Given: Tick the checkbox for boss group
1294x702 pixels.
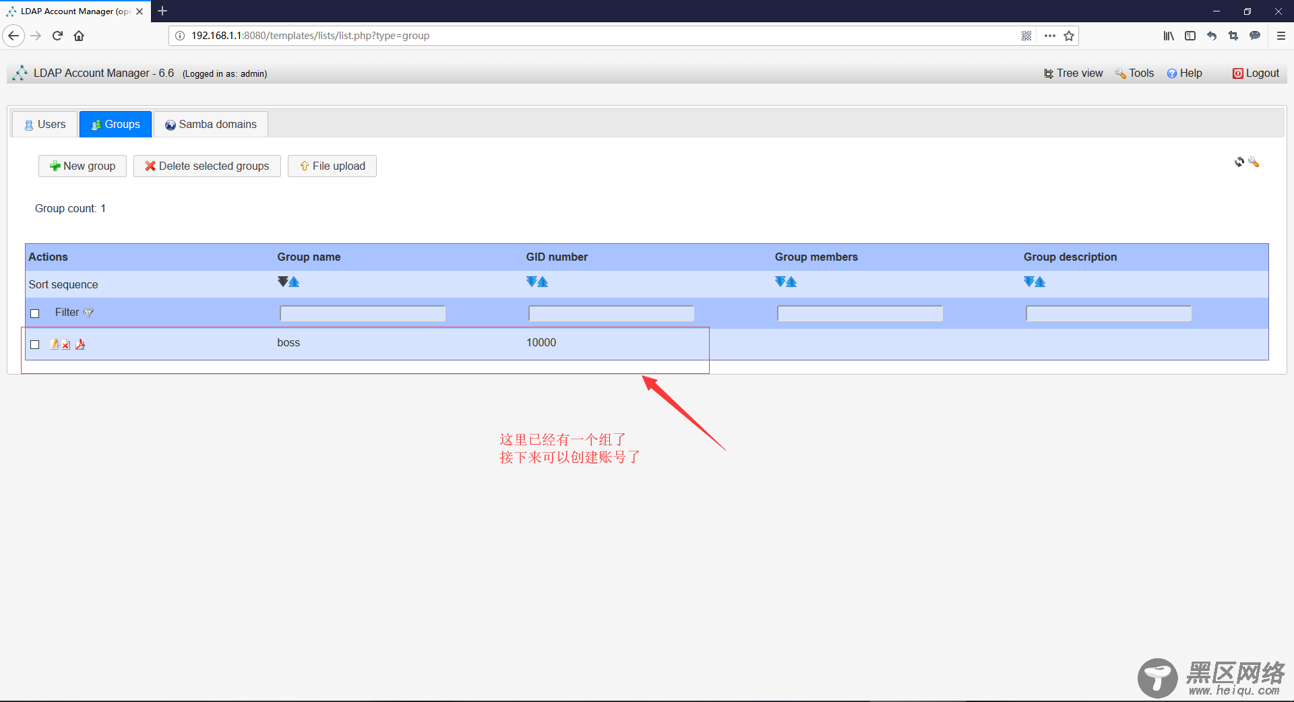Looking at the screenshot, I should coord(35,344).
